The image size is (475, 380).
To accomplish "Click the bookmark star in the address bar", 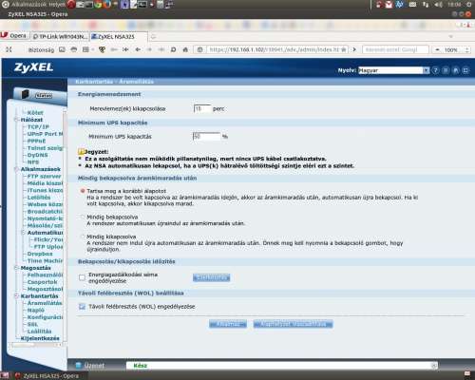I will point(344,49).
